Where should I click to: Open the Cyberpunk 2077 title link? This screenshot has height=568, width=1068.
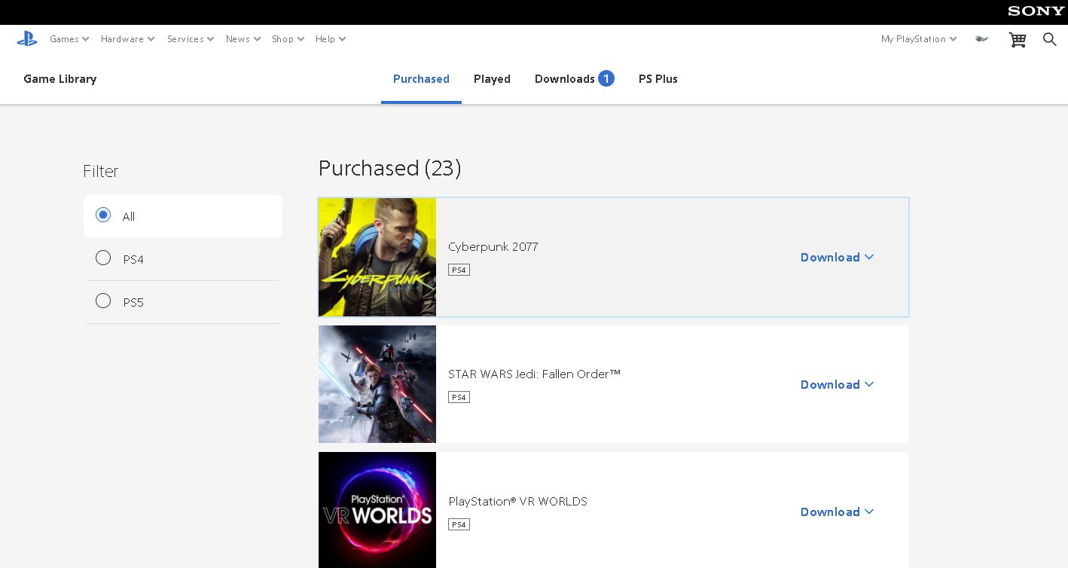(x=493, y=247)
